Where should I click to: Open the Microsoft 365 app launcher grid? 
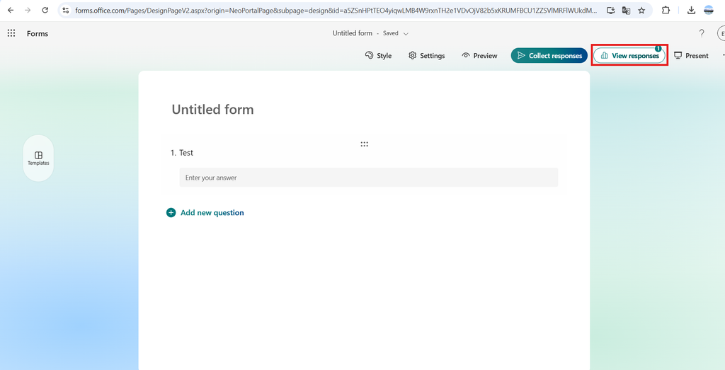pos(11,33)
